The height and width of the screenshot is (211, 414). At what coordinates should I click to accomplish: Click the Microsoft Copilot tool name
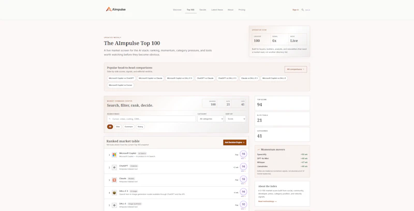tap(128, 153)
